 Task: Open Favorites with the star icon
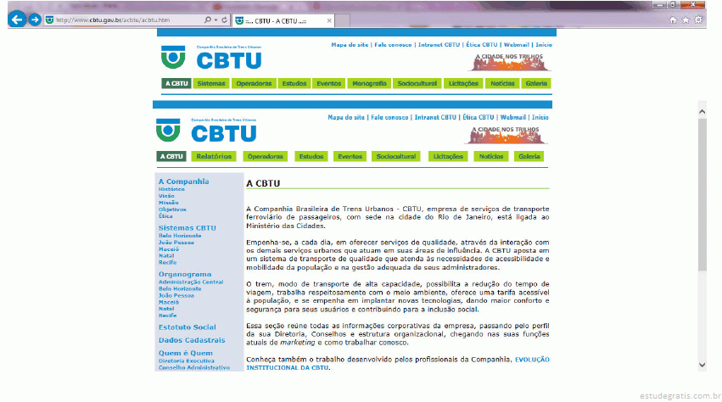click(x=686, y=20)
